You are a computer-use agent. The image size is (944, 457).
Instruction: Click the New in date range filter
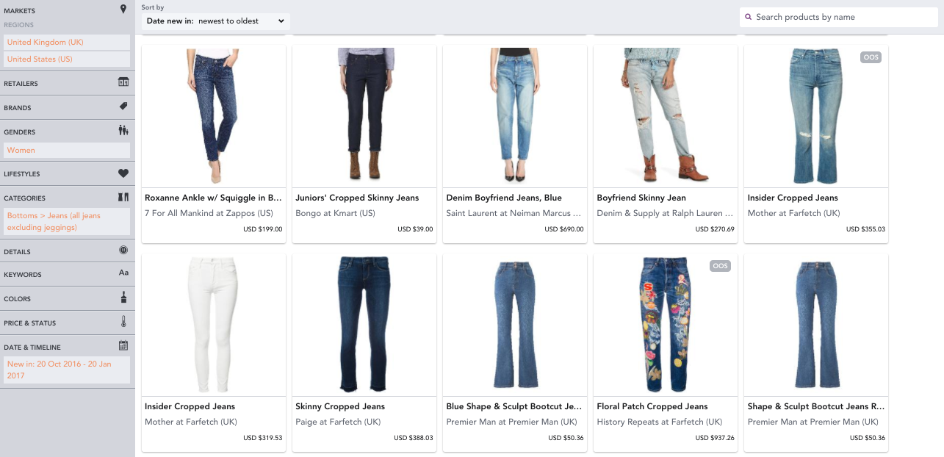(67, 370)
